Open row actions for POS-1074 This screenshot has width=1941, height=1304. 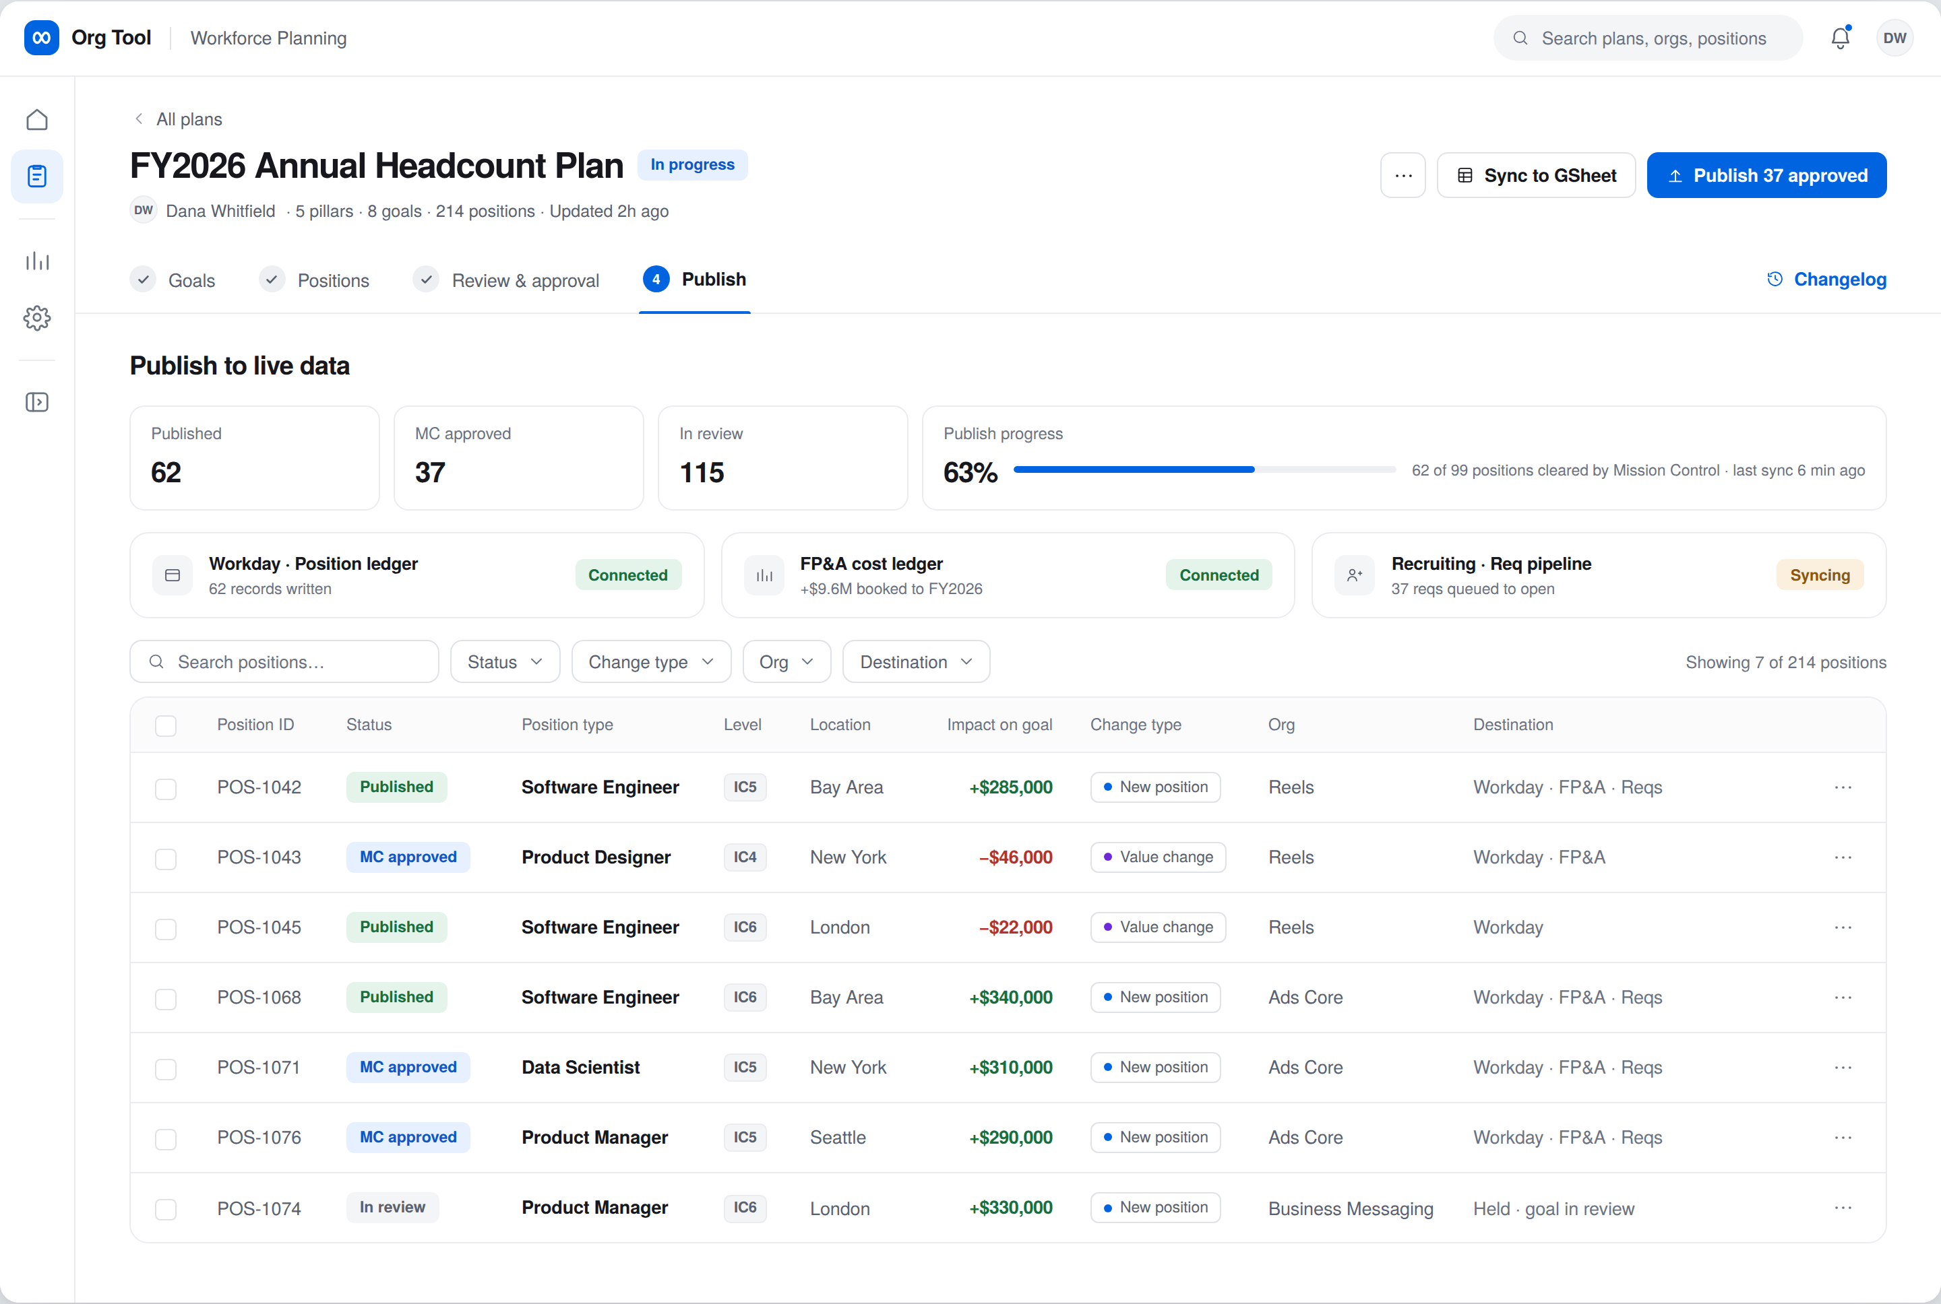click(x=1843, y=1208)
